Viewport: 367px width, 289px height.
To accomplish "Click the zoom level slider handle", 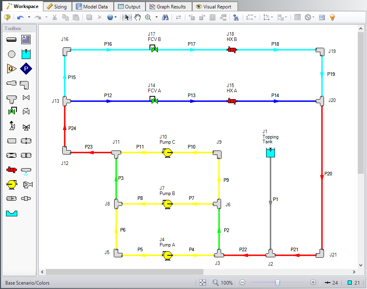I will pyautogui.click(x=278, y=282).
